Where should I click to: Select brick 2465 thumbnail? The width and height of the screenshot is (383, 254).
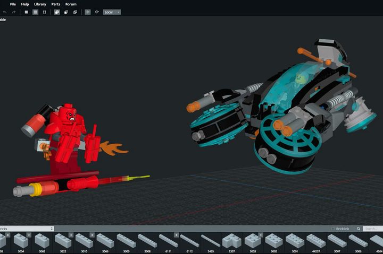click(x=211, y=241)
